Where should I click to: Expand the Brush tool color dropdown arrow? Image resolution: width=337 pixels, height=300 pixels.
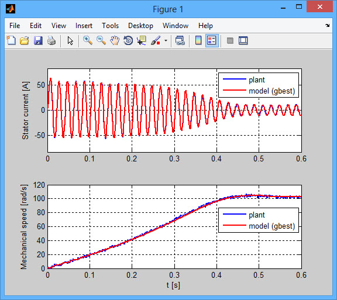[x=166, y=40]
